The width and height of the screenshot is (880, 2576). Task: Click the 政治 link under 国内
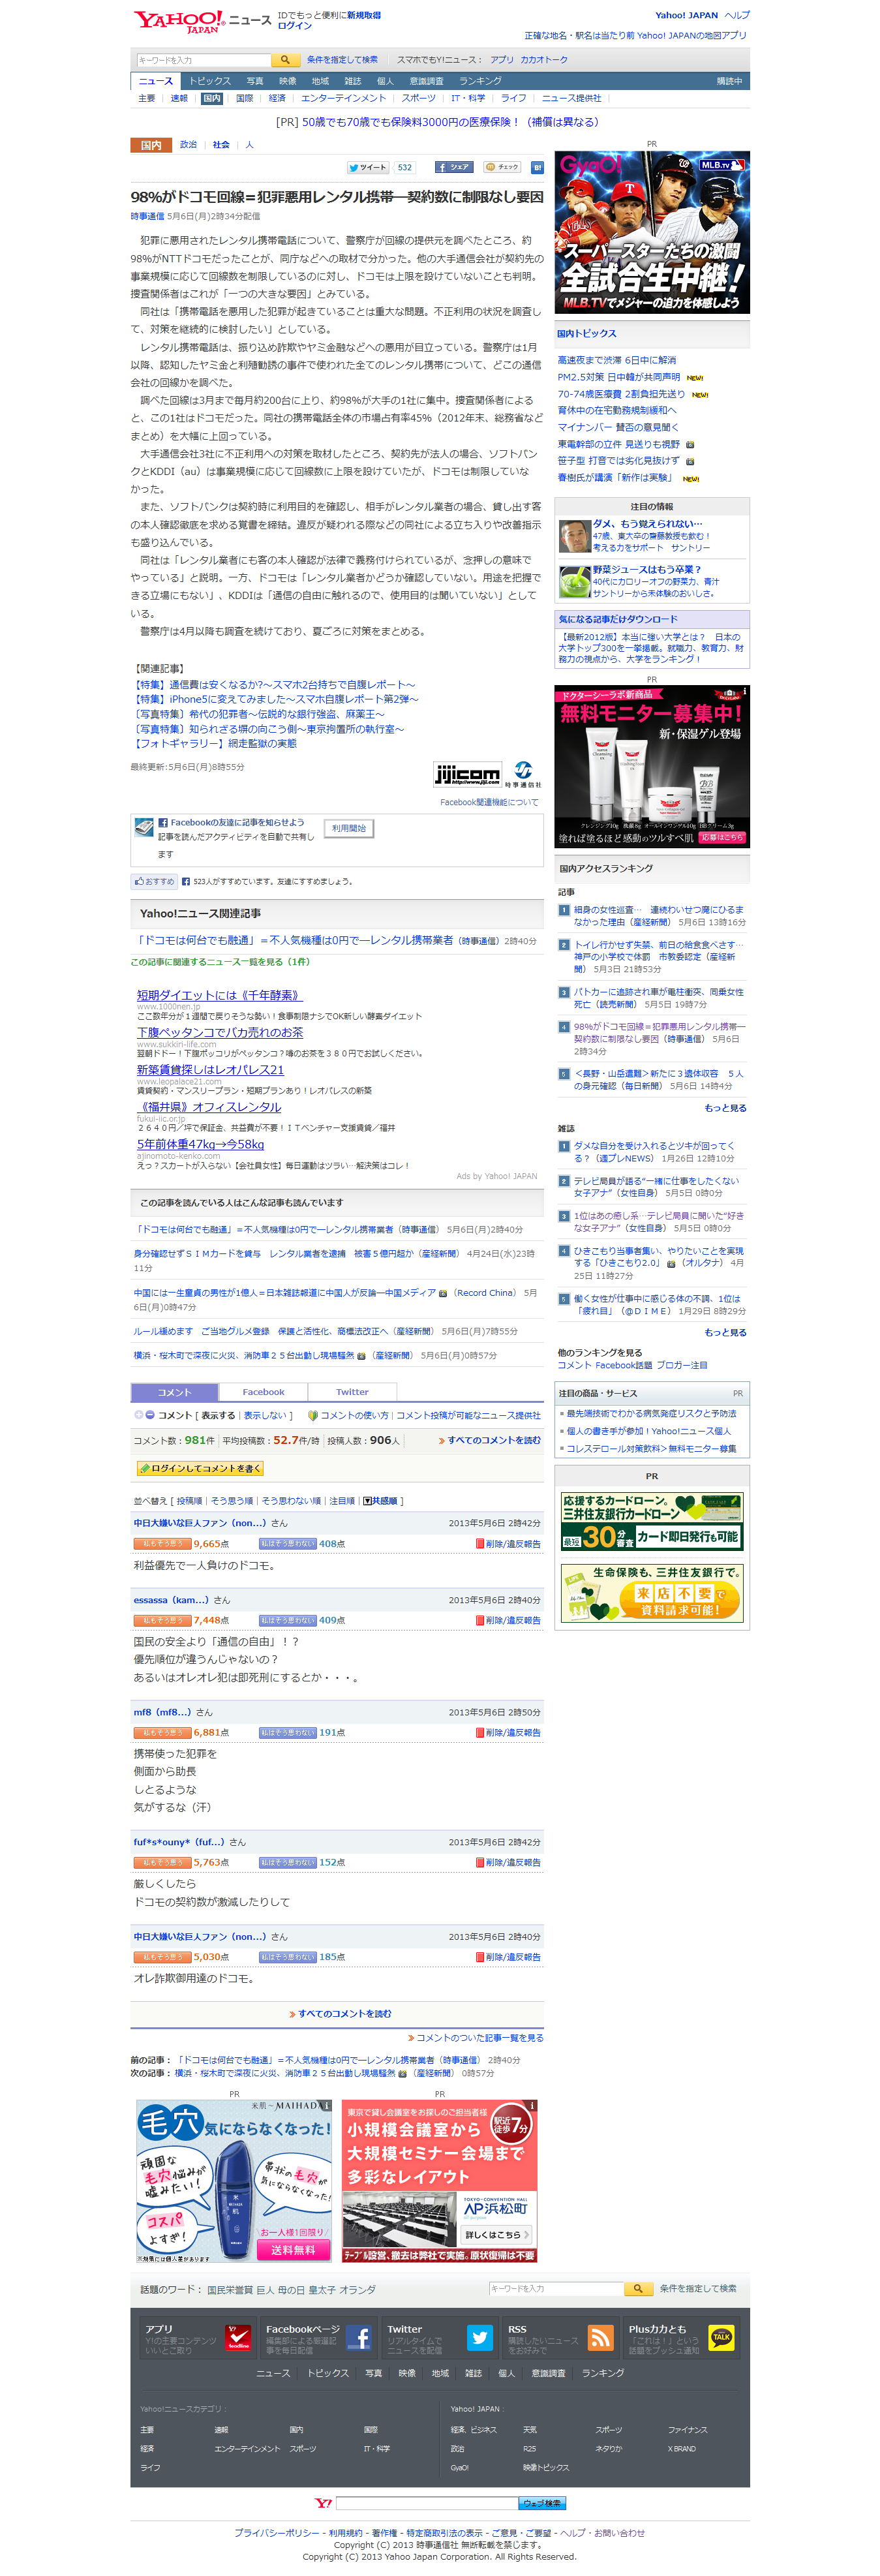point(188,145)
